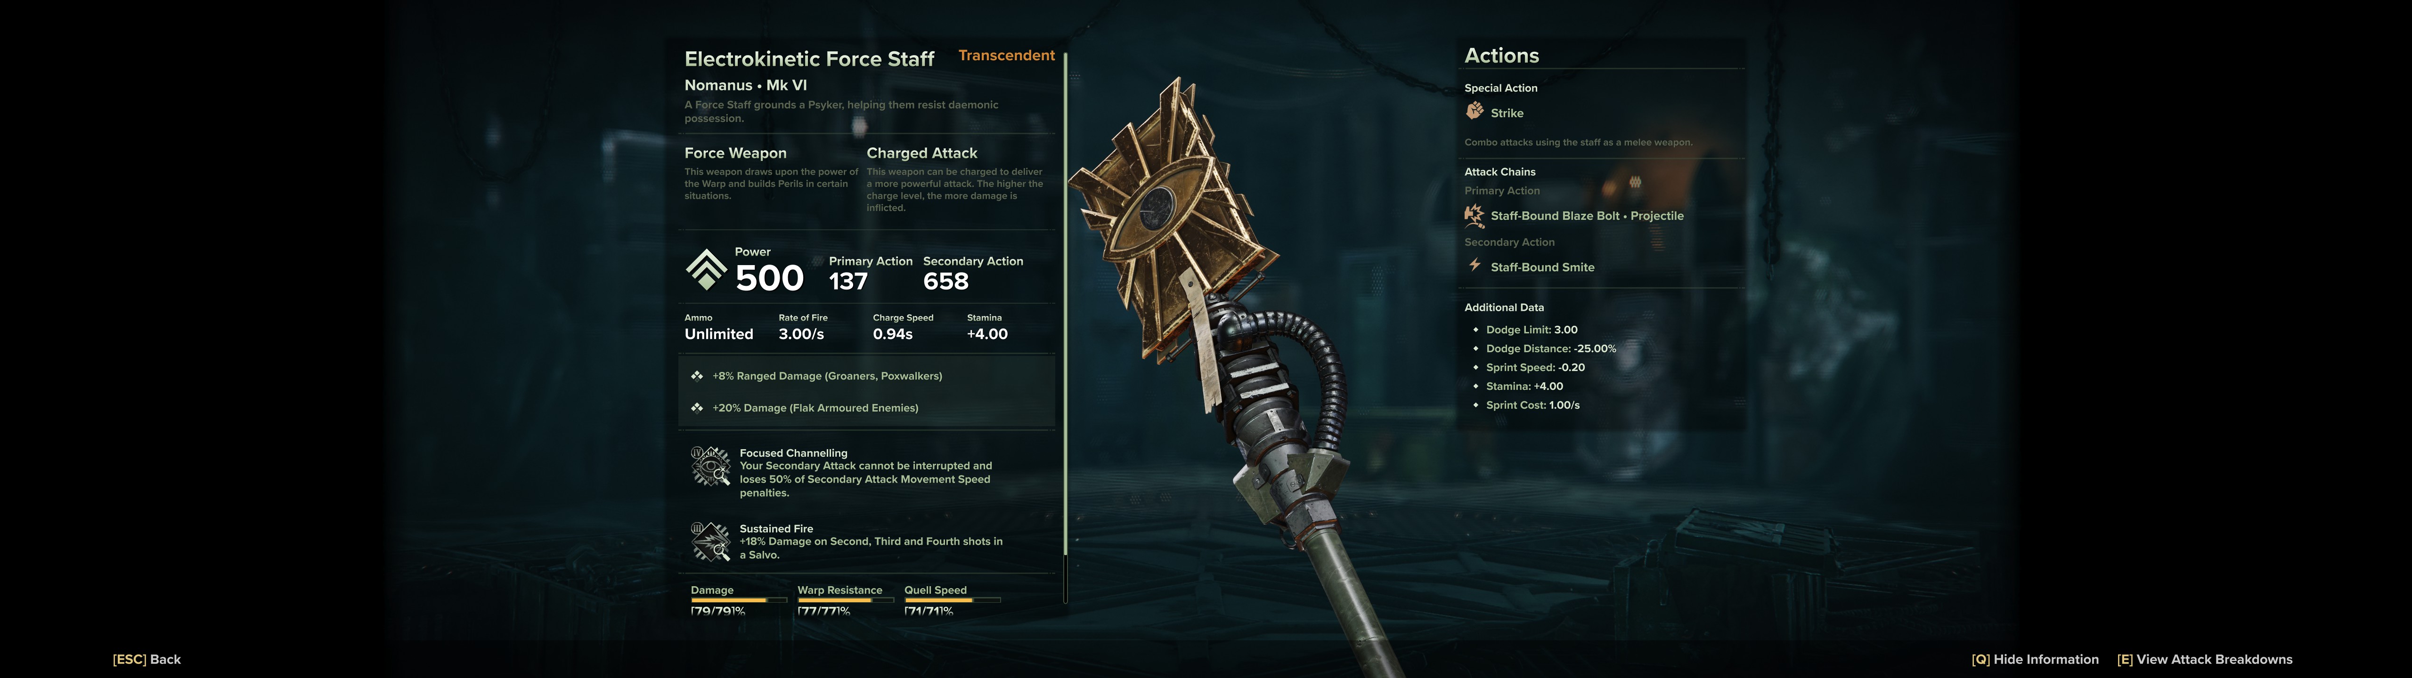The height and width of the screenshot is (678, 2412).
Task: Click the Strike special action fist icon
Action: tap(1475, 112)
